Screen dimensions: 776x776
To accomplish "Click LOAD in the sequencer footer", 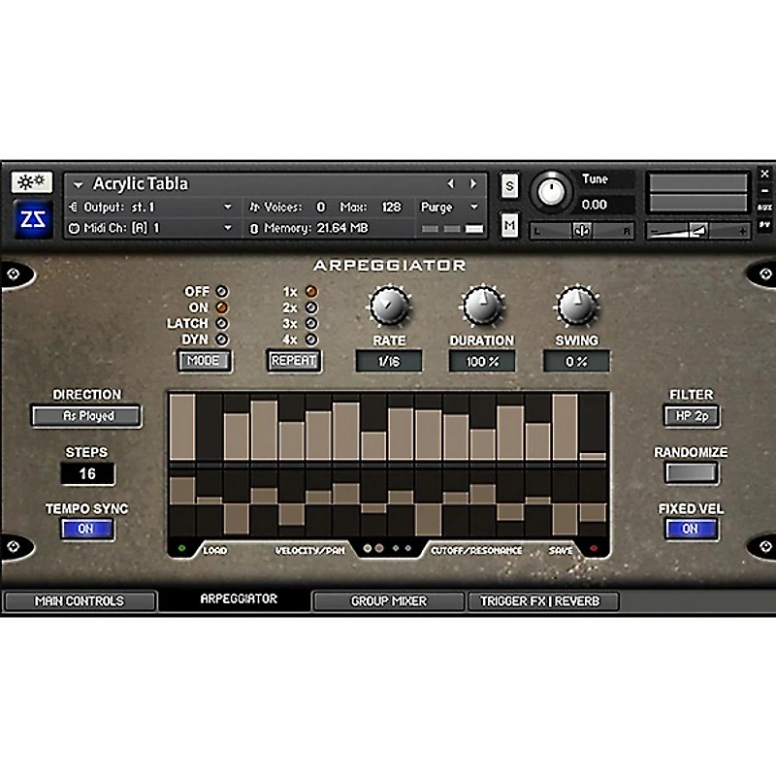I will [x=214, y=550].
